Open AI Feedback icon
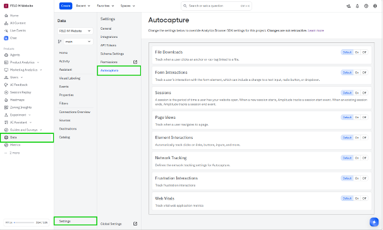 tap(6, 85)
